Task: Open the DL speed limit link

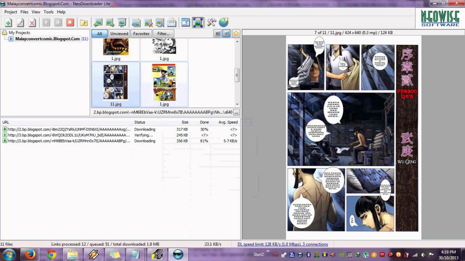Action: 283,244
